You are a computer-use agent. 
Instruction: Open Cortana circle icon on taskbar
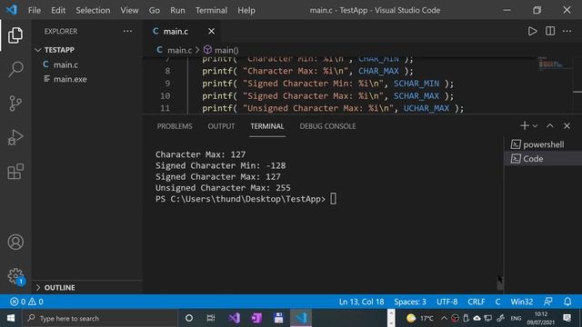[x=189, y=318]
